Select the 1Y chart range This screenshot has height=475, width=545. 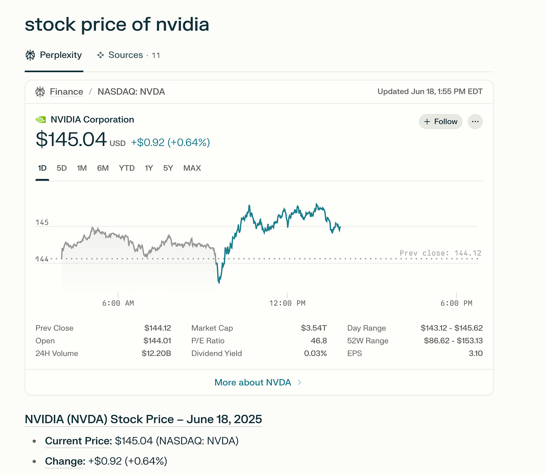pyautogui.click(x=148, y=168)
